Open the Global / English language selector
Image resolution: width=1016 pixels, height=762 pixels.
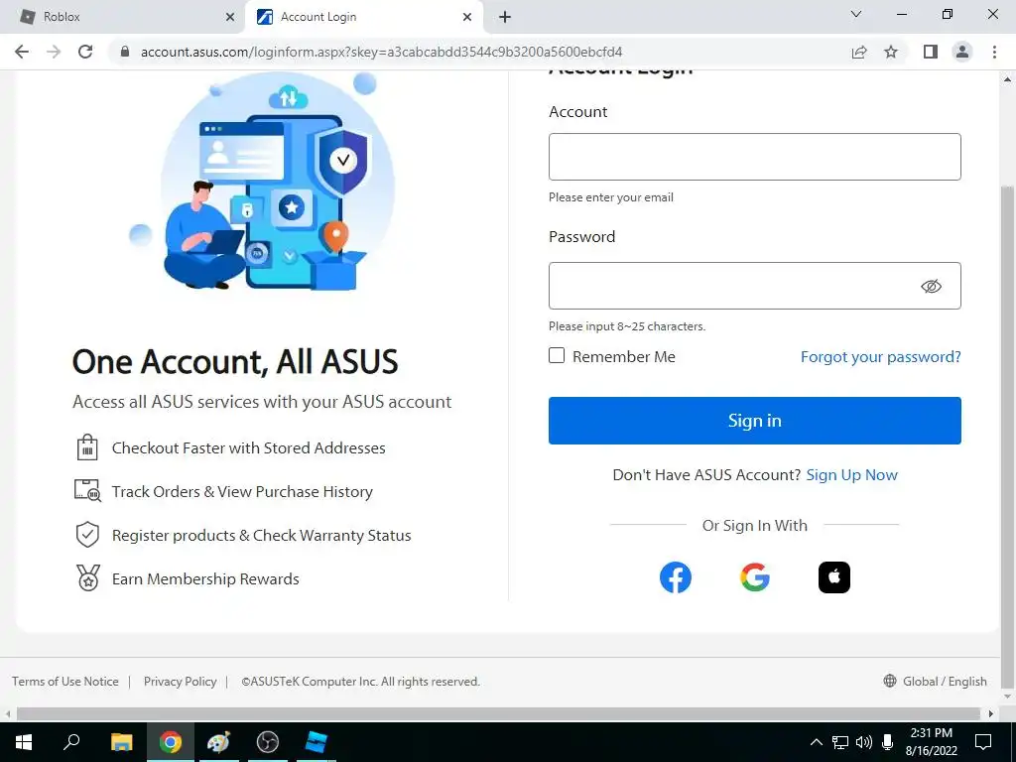click(935, 681)
